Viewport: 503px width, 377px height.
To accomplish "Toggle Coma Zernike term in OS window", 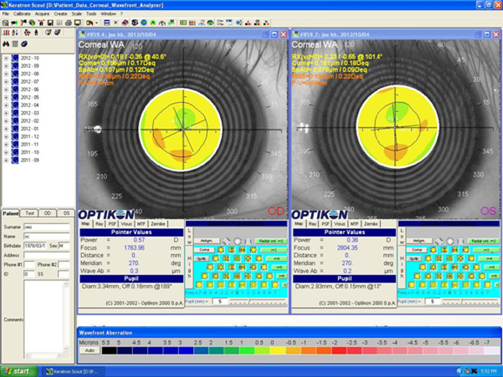I will pyautogui.click(x=417, y=250).
